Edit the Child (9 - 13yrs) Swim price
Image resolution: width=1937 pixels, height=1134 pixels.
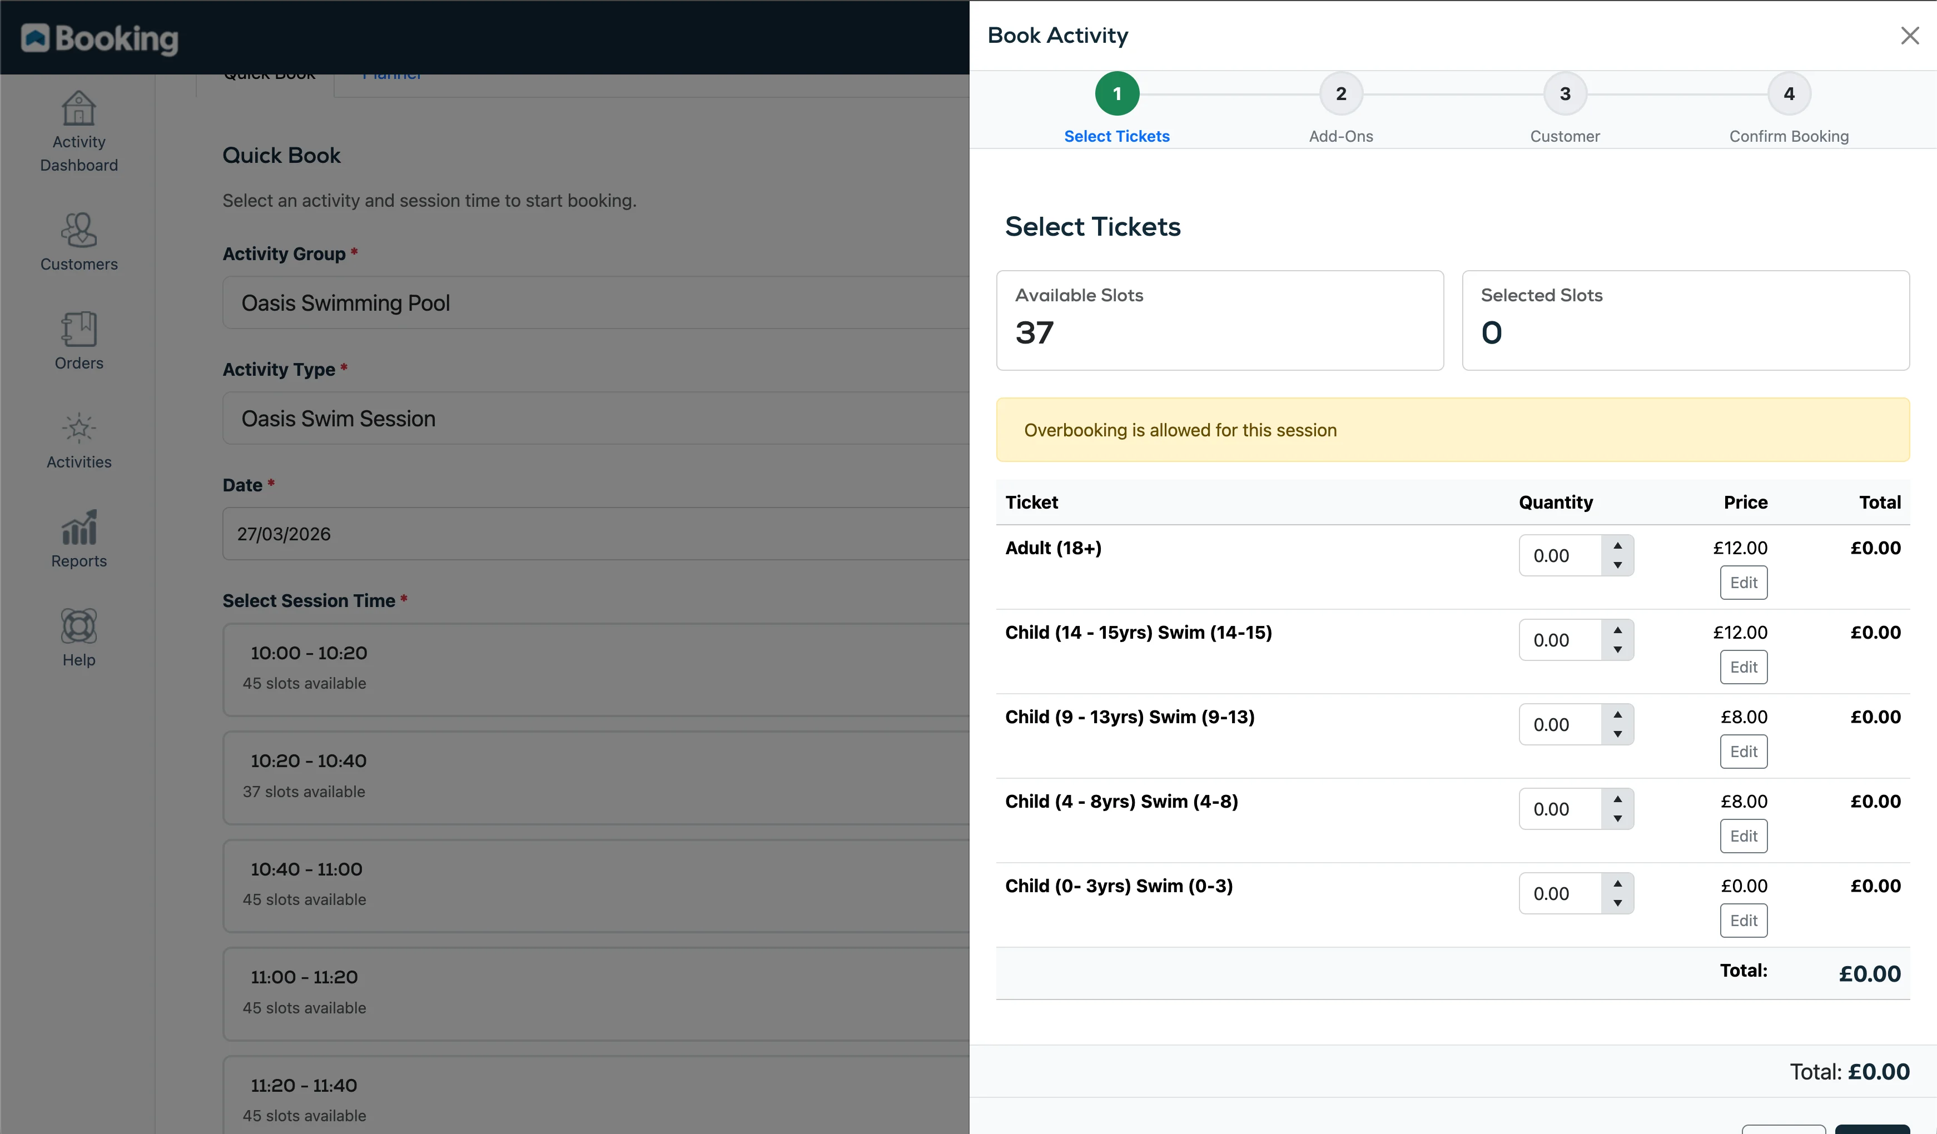tap(1744, 752)
